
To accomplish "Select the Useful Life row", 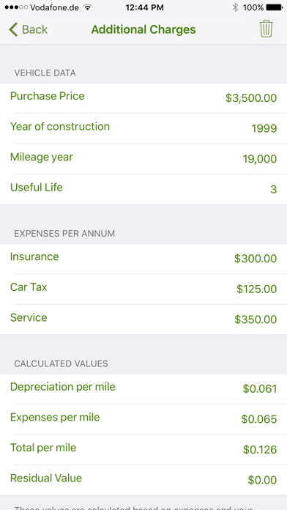I will point(143,189).
